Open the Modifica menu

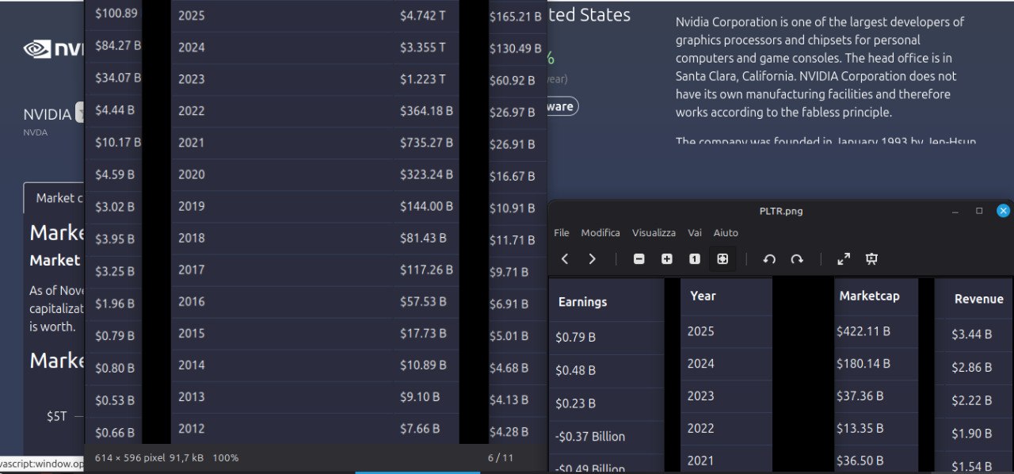600,233
